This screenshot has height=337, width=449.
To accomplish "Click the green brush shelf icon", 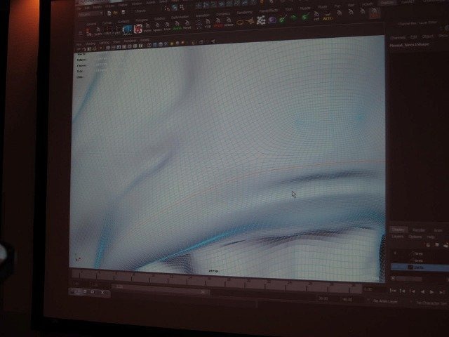I will point(283,19).
